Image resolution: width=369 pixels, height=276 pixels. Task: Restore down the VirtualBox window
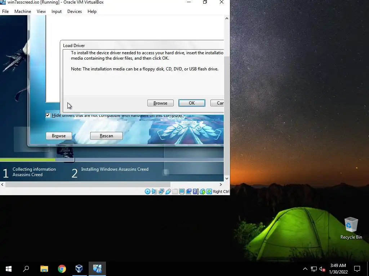pyautogui.click(x=205, y=2)
